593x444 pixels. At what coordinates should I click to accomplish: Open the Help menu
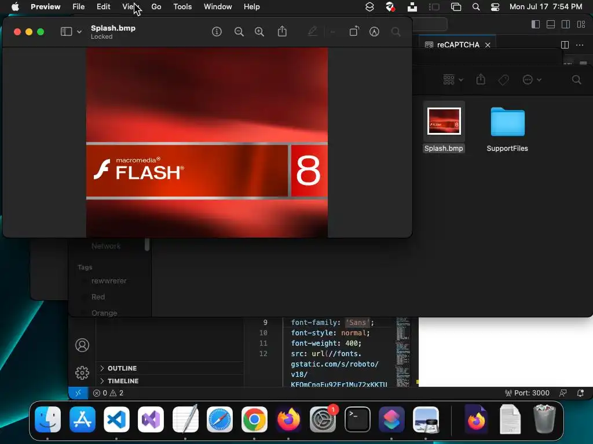pos(251,7)
